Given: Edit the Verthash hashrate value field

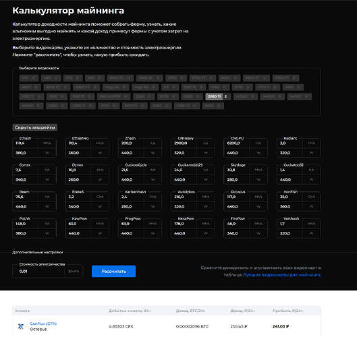Looking at the screenshot, I should [x=290, y=224].
